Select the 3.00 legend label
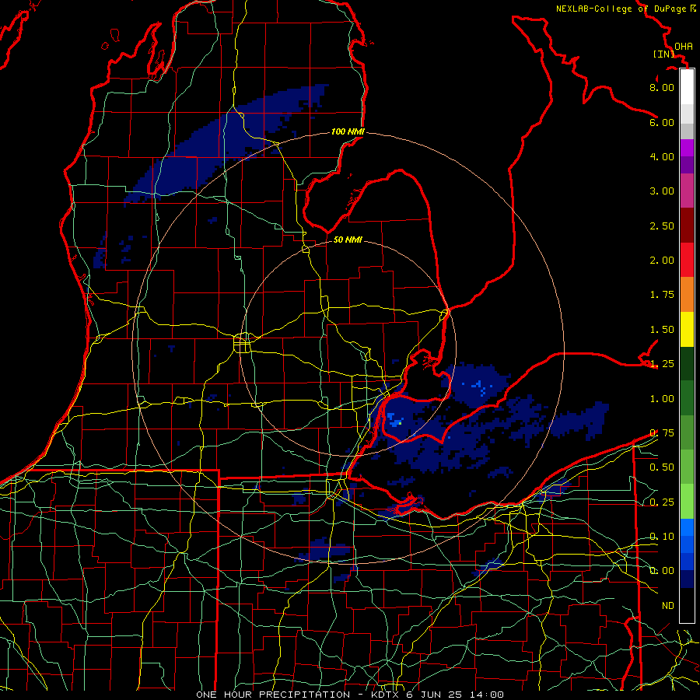This screenshot has width=700, height=700. coord(662,191)
